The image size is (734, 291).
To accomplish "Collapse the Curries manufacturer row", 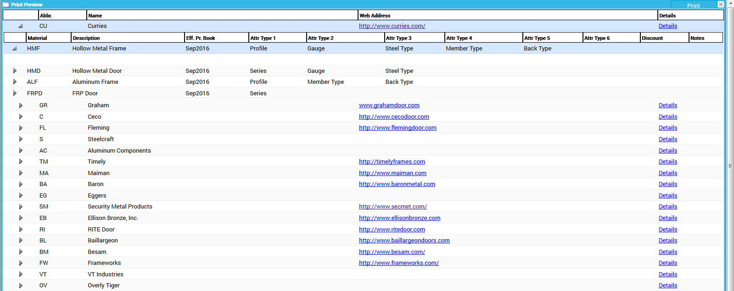I will [x=20, y=26].
